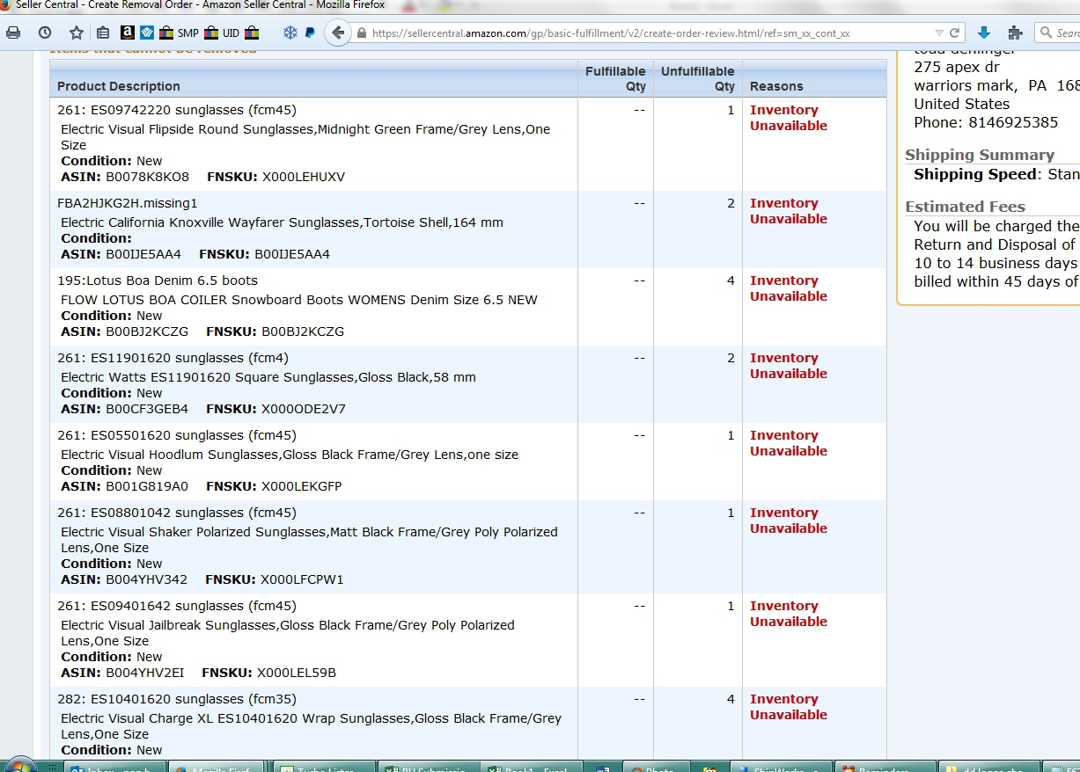Click the print icon in Firefox toolbar
1080x772 pixels.
[x=13, y=33]
